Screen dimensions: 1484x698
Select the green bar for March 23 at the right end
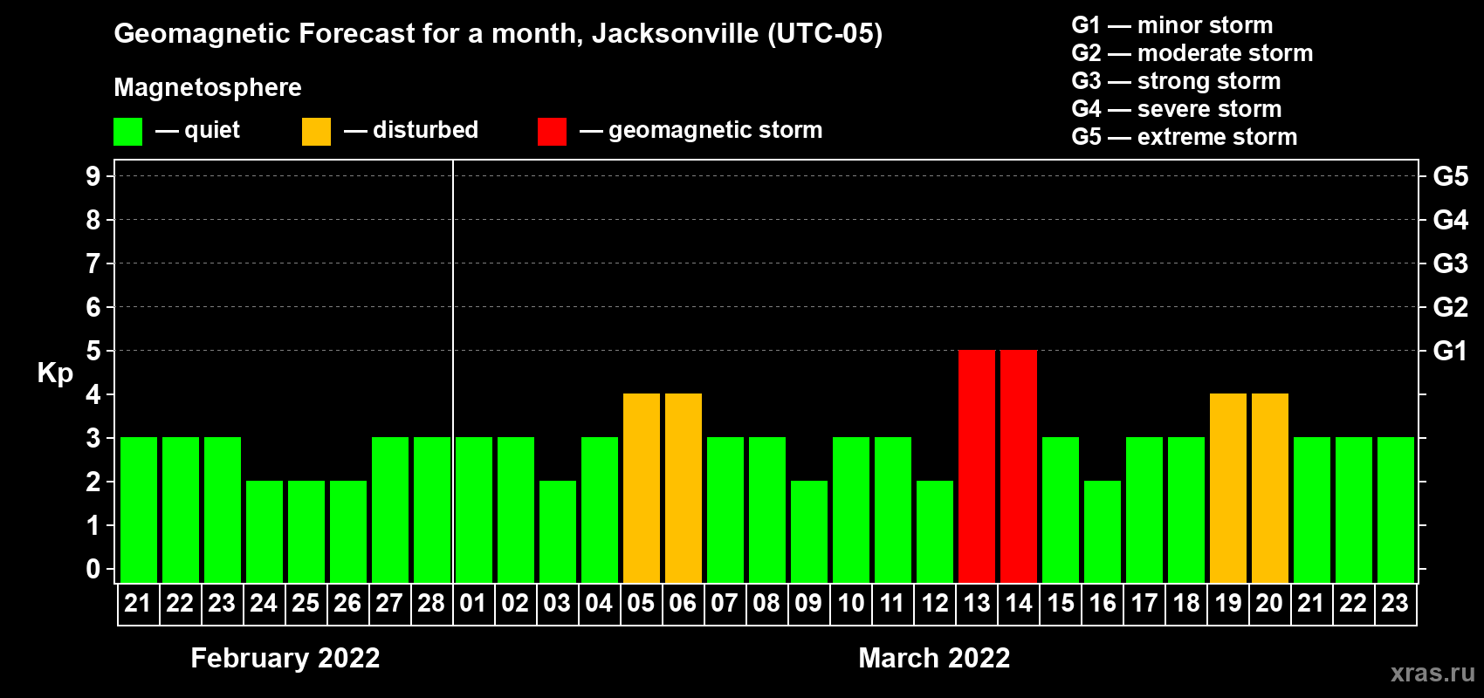click(1396, 510)
